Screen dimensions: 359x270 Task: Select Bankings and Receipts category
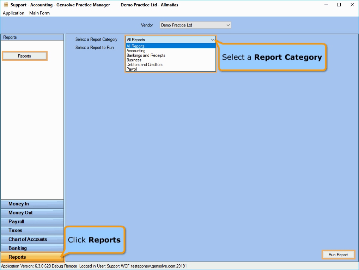pyautogui.click(x=171, y=55)
